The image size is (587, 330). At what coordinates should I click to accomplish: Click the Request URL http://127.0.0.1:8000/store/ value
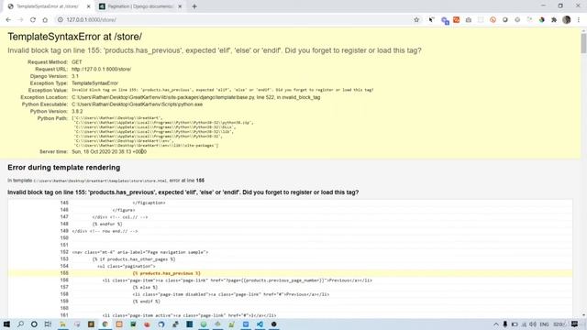coord(102,70)
